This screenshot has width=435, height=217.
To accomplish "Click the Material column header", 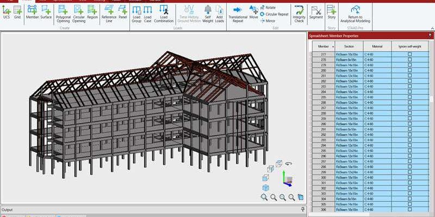I will coord(377,47).
